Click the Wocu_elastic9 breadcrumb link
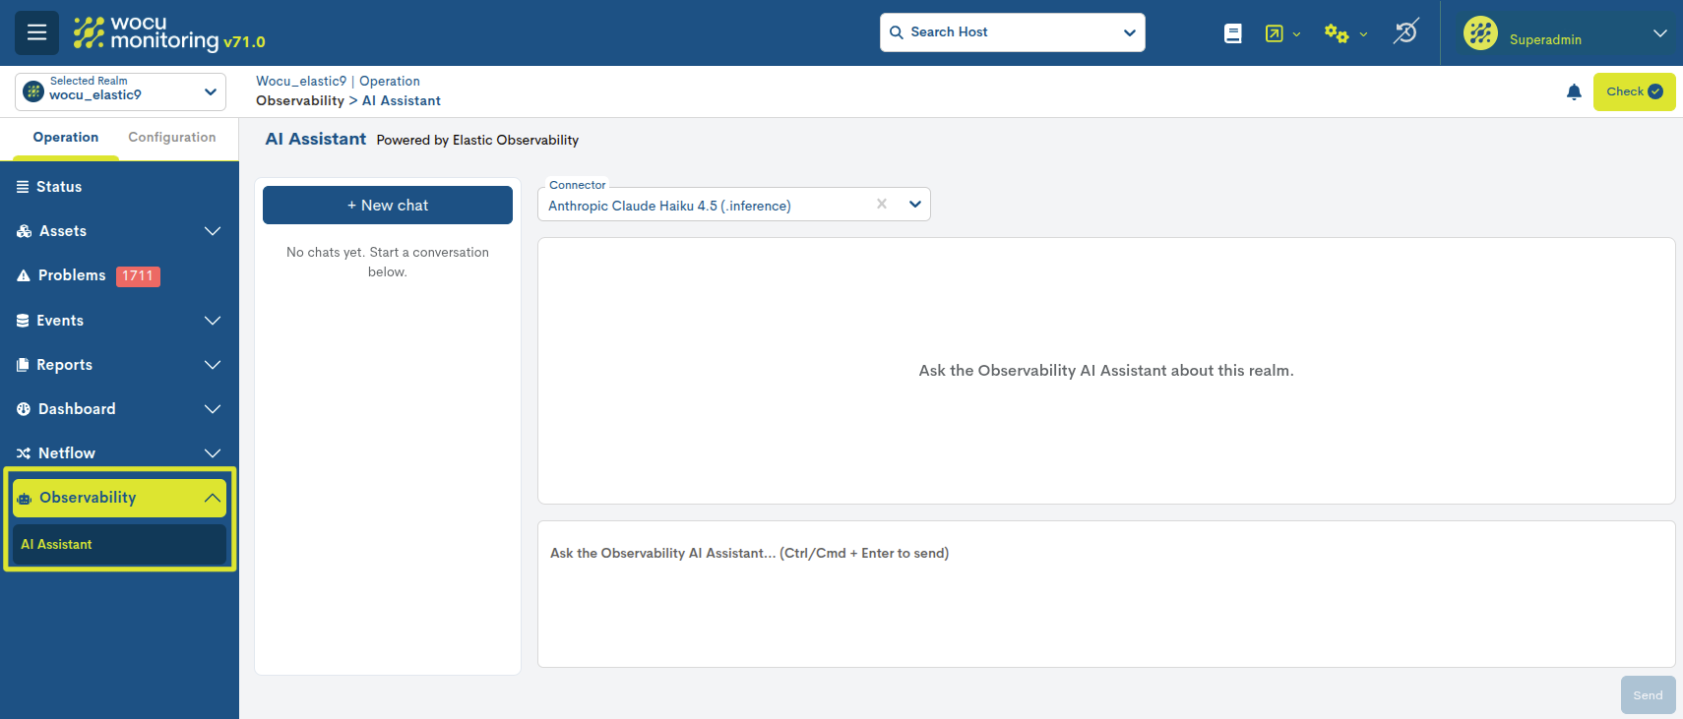The width and height of the screenshot is (1683, 719). (x=301, y=82)
